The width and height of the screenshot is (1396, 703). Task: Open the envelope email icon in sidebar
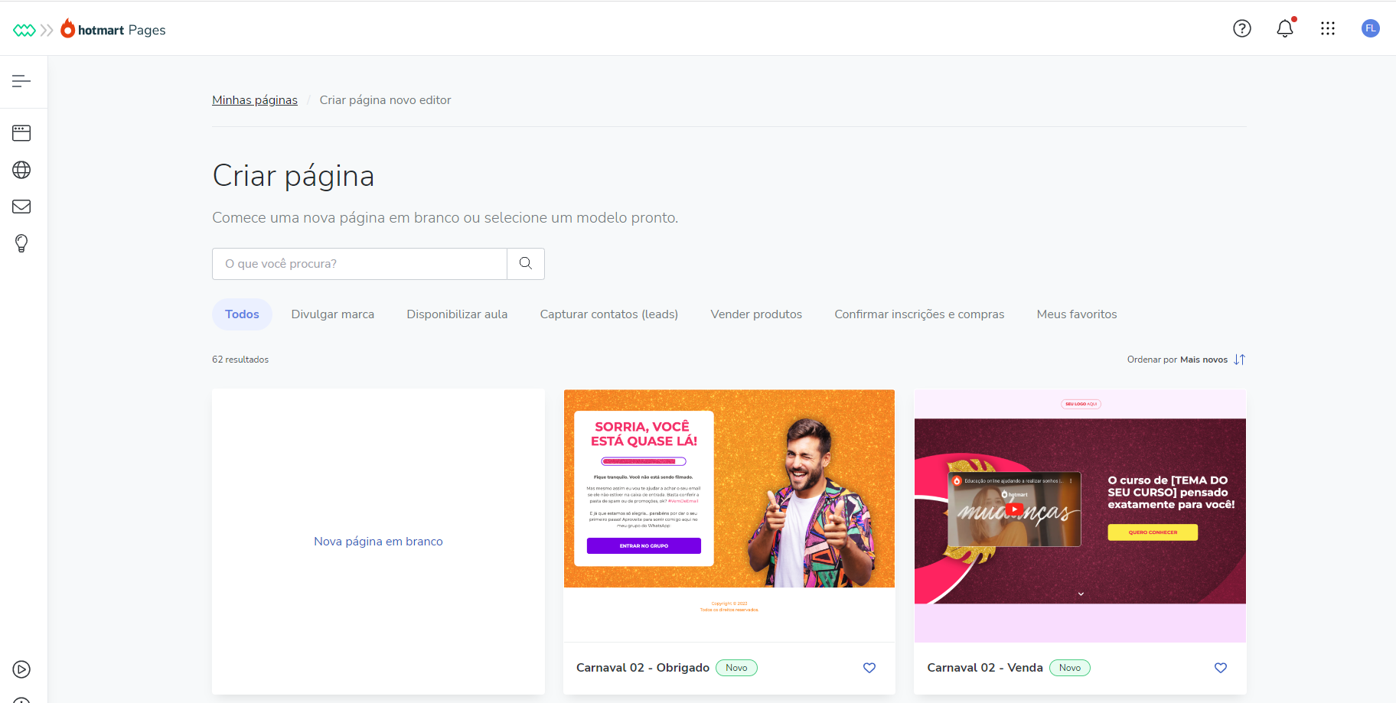[x=21, y=207]
